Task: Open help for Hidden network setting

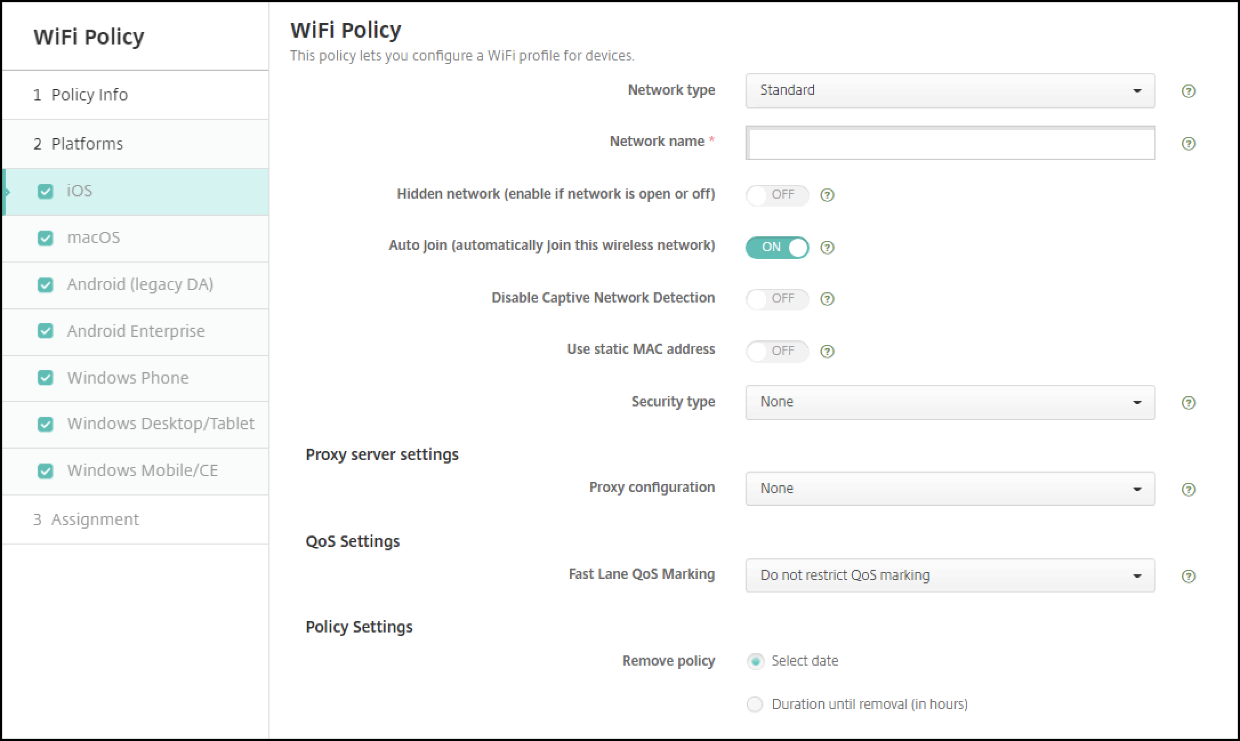Action: click(x=827, y=195)
